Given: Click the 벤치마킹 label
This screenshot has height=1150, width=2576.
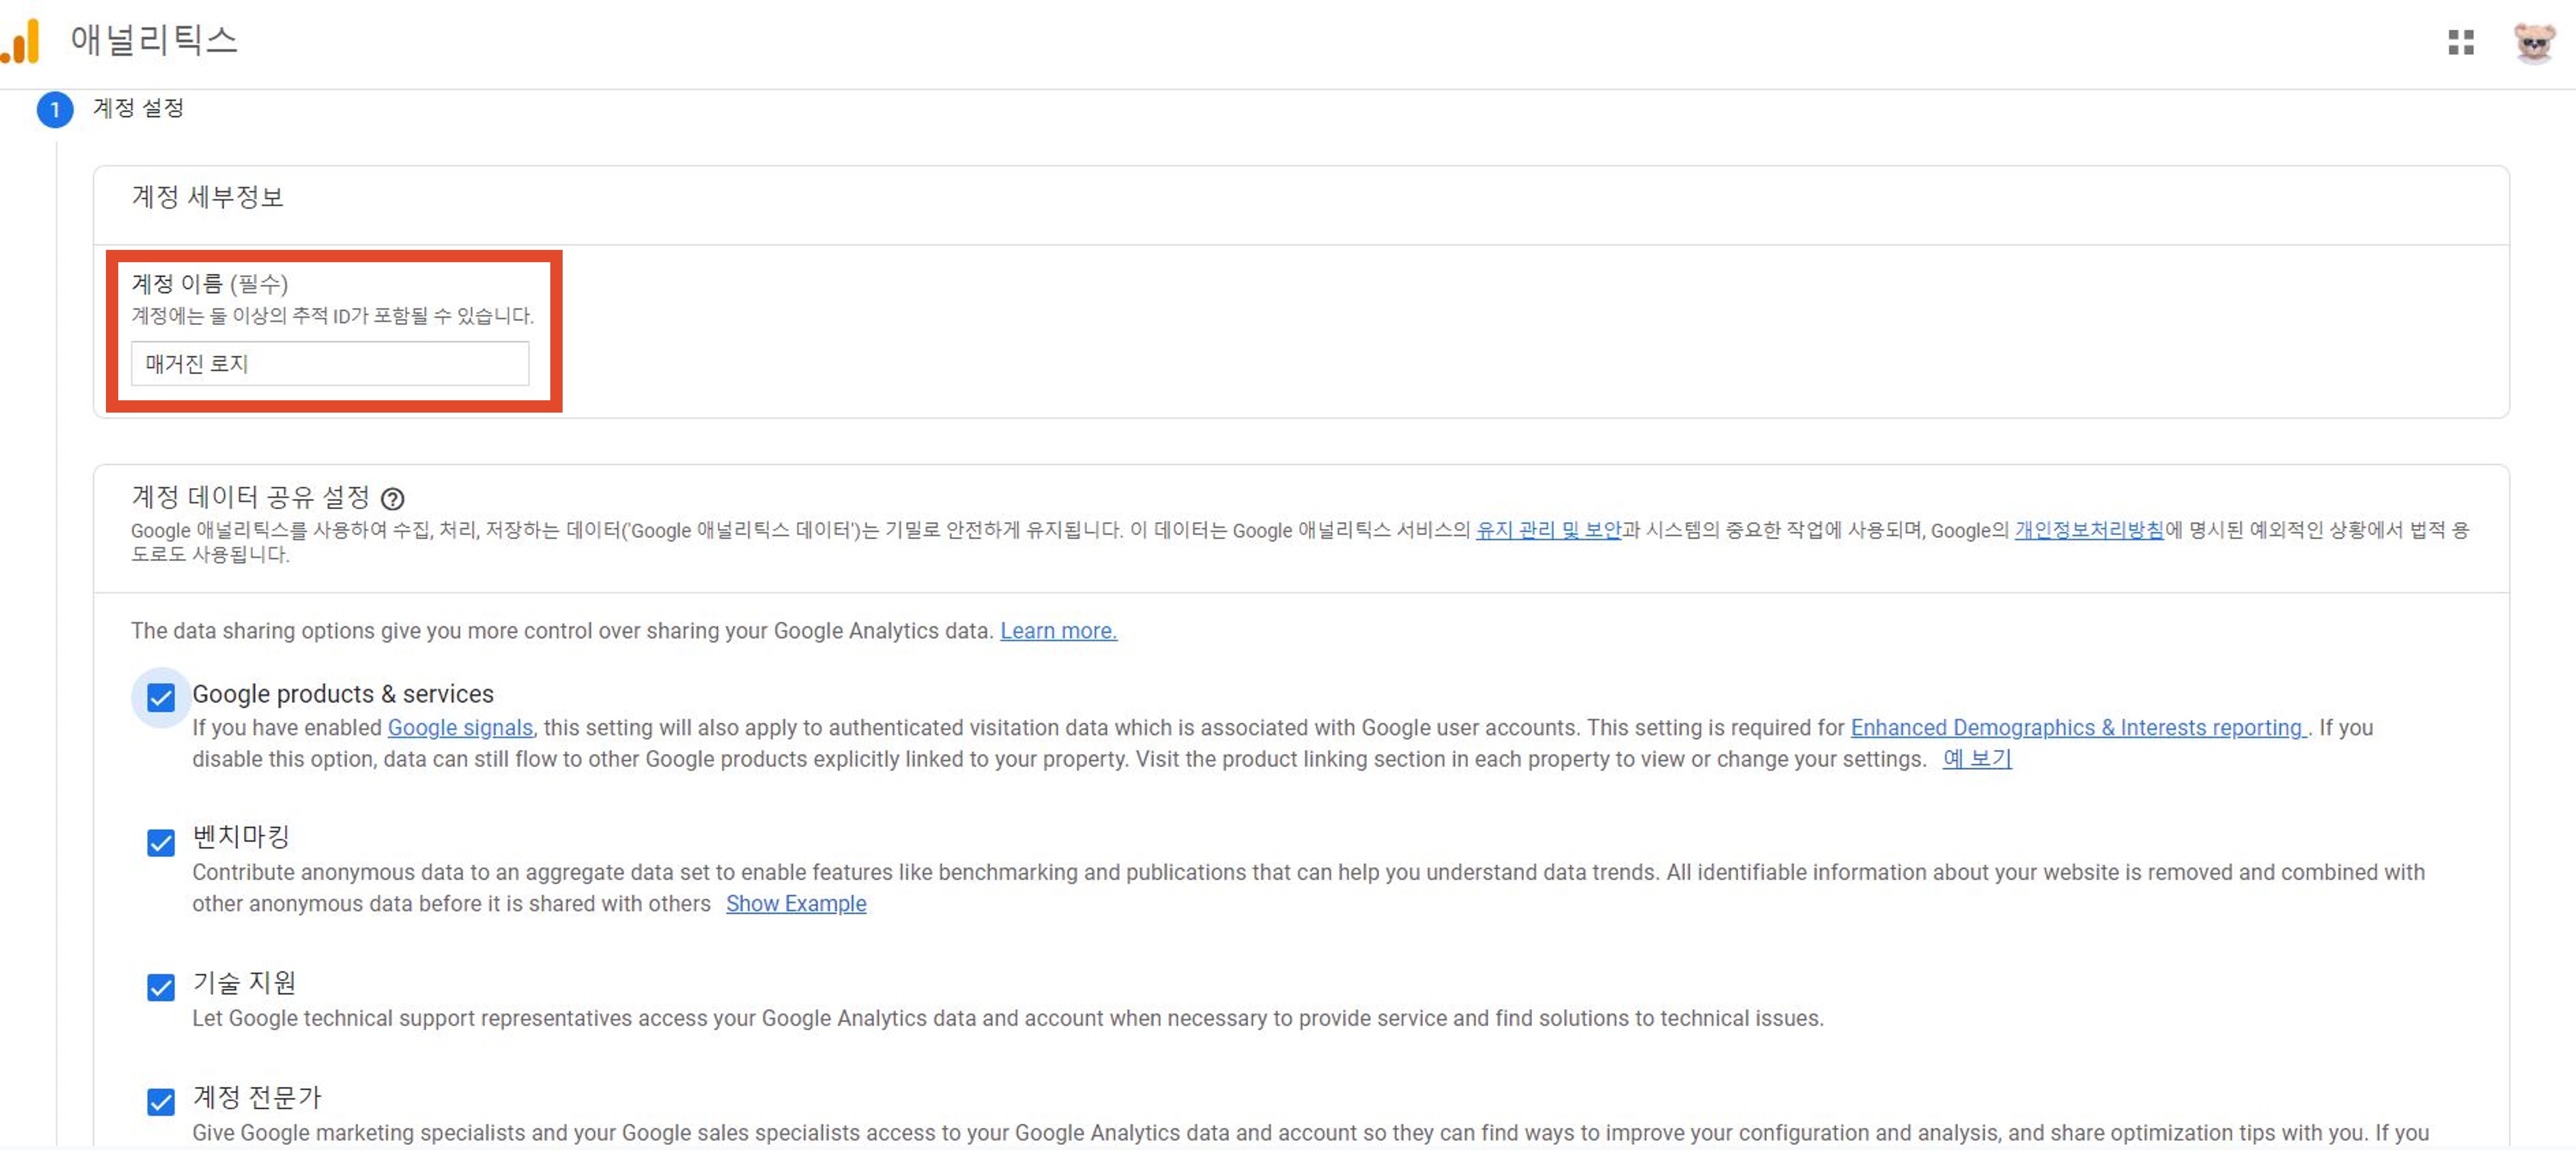Looking at the screenshot, I should (x=240, y=836).
